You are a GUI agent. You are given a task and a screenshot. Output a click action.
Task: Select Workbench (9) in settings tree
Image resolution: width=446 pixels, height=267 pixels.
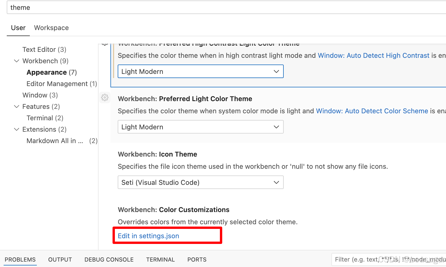(x=45, y=61)
